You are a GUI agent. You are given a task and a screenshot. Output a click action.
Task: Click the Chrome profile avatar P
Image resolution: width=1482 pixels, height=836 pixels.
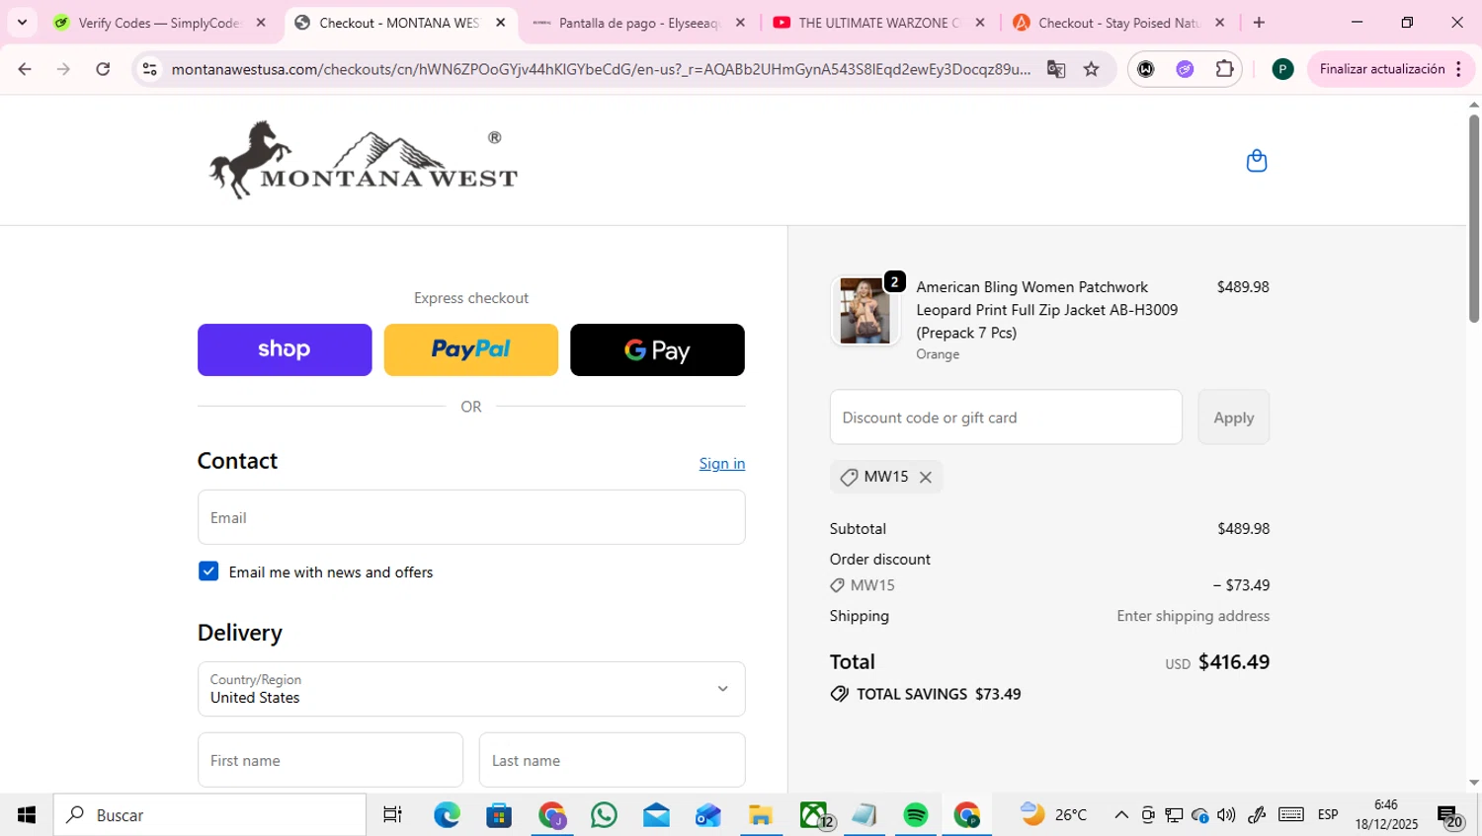tap(1282, 69)
